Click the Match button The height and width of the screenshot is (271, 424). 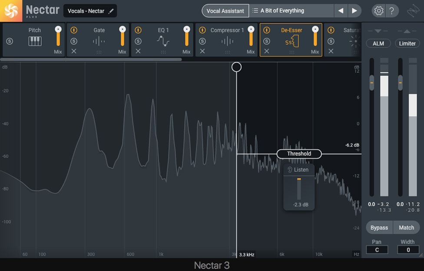click(407, 228)
